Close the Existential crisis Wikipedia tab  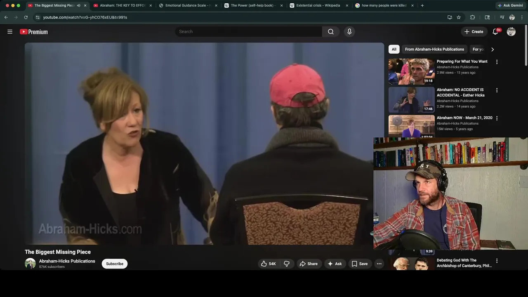[x=347, y=5]
